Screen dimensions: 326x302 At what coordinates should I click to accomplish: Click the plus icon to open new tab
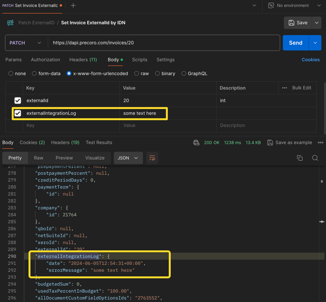[x=73, y=5]
